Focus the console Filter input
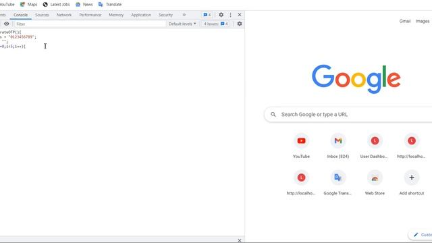 coord(90,24)
